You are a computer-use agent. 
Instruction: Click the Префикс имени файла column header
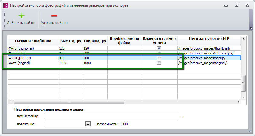pyautogui.click(x=124, y=41)
